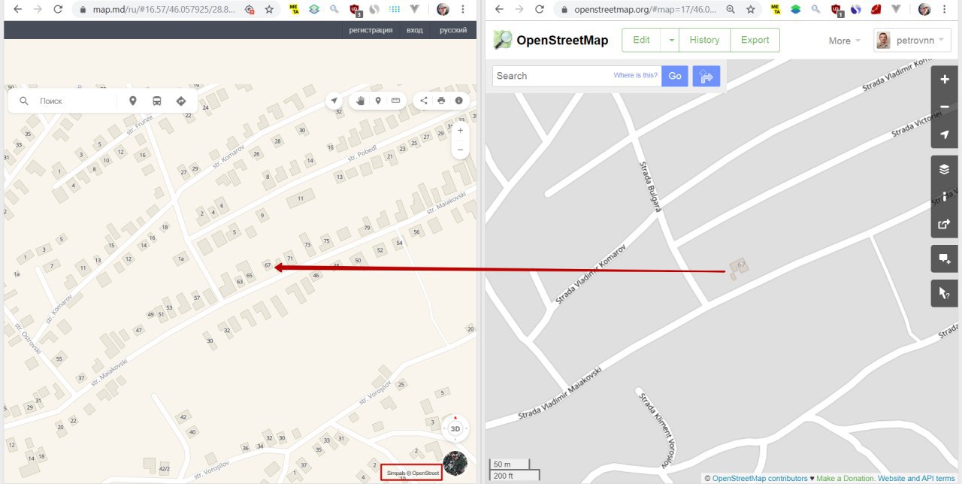The image size is (962, 484).
Task: Click the share map icon
Action: point(423,101)
